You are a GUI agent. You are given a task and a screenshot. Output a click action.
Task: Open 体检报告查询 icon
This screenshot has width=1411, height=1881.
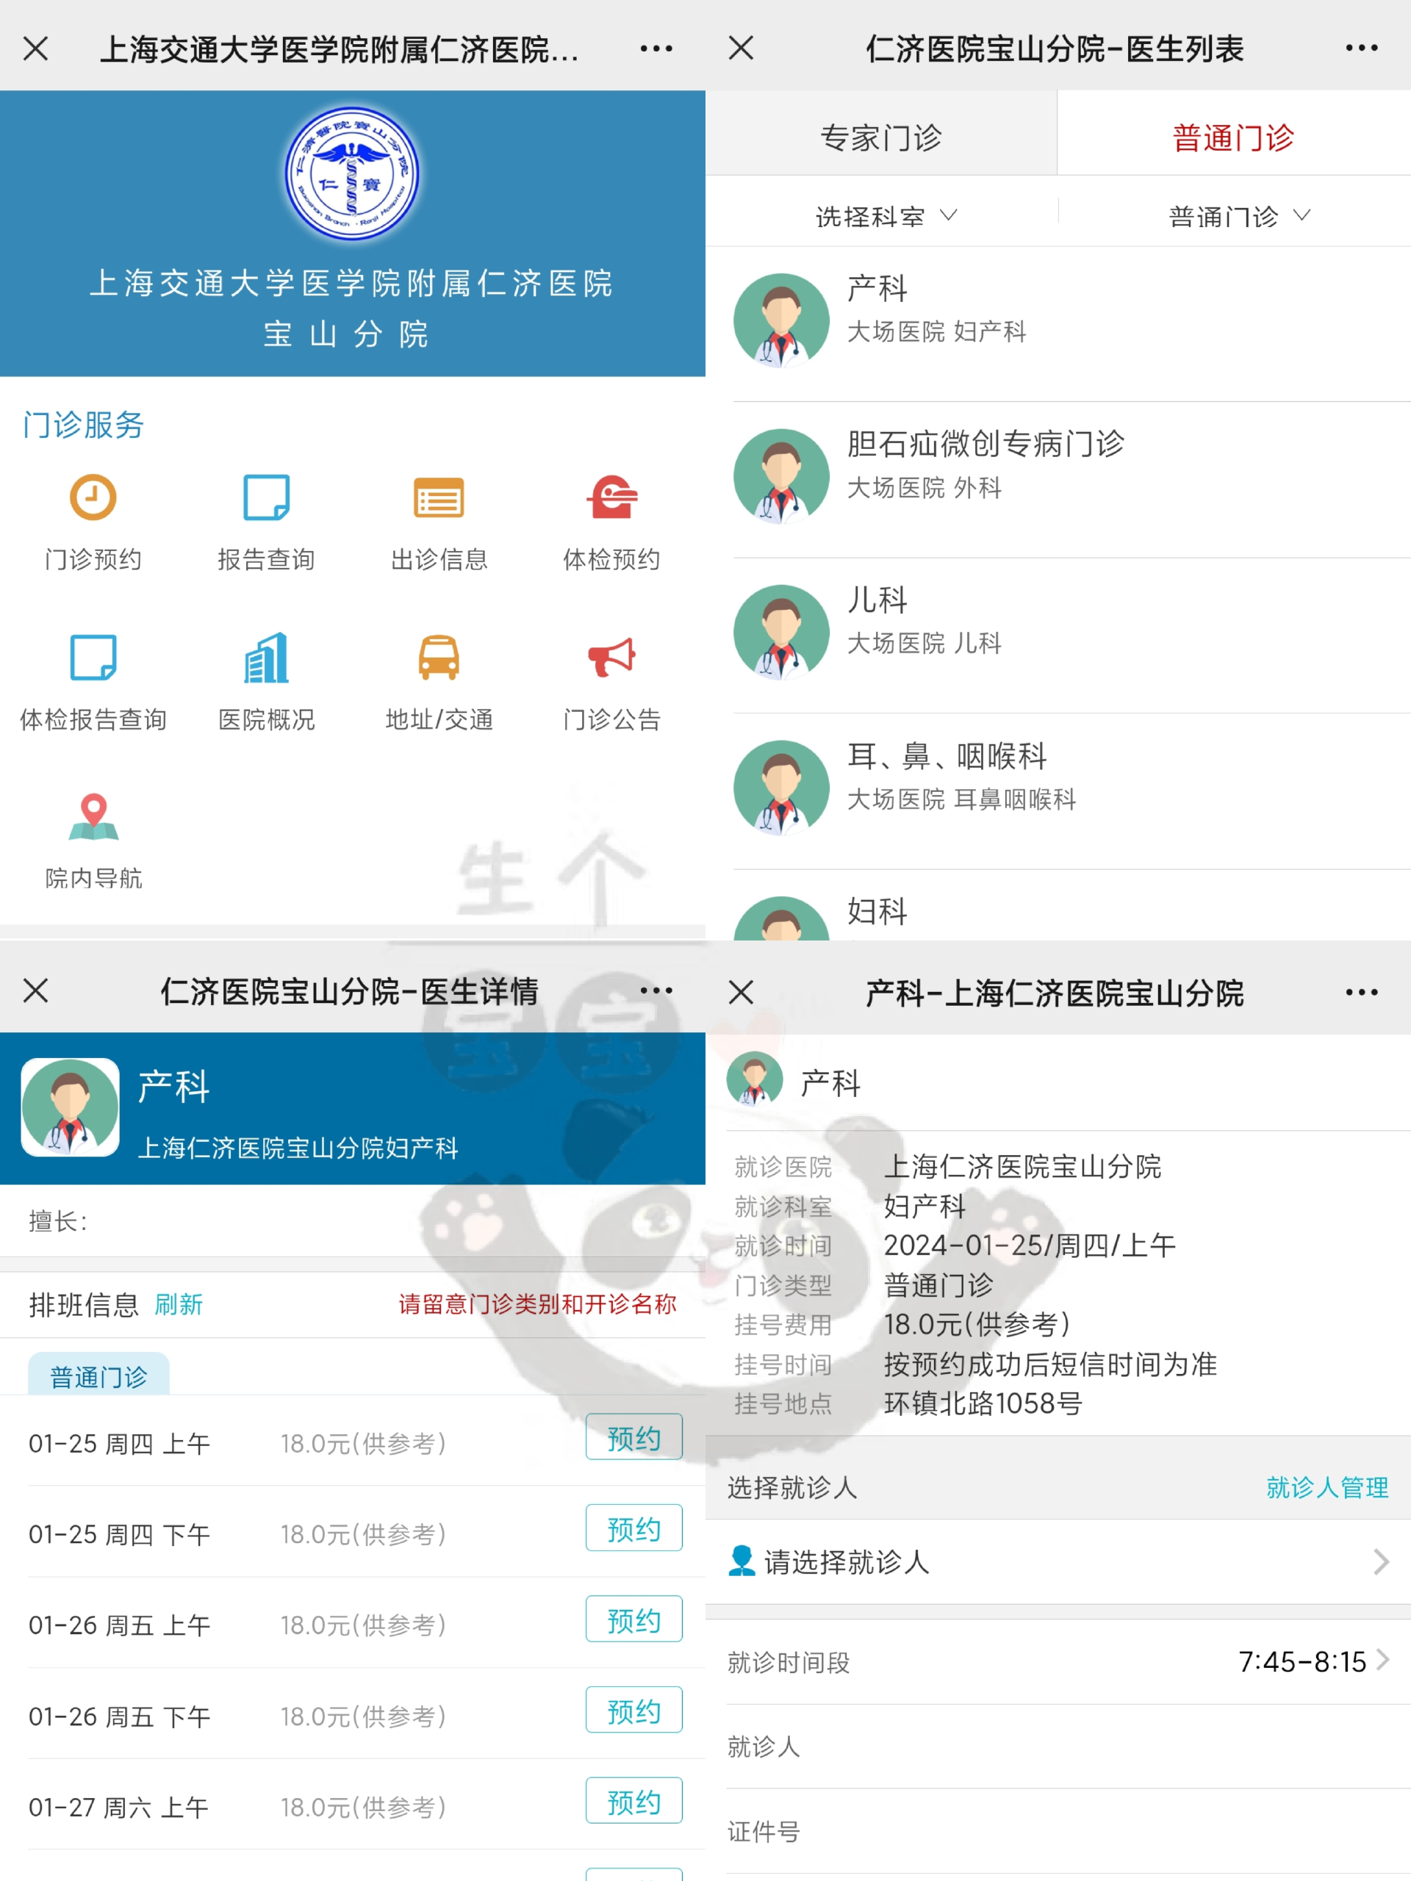(93, 656)
